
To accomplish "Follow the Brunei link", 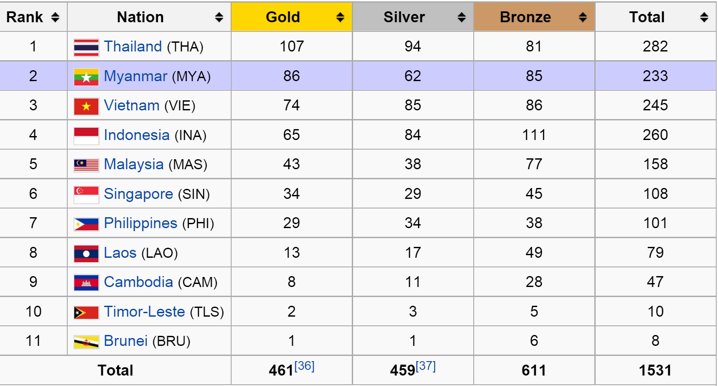I will [x=126, y=341].
